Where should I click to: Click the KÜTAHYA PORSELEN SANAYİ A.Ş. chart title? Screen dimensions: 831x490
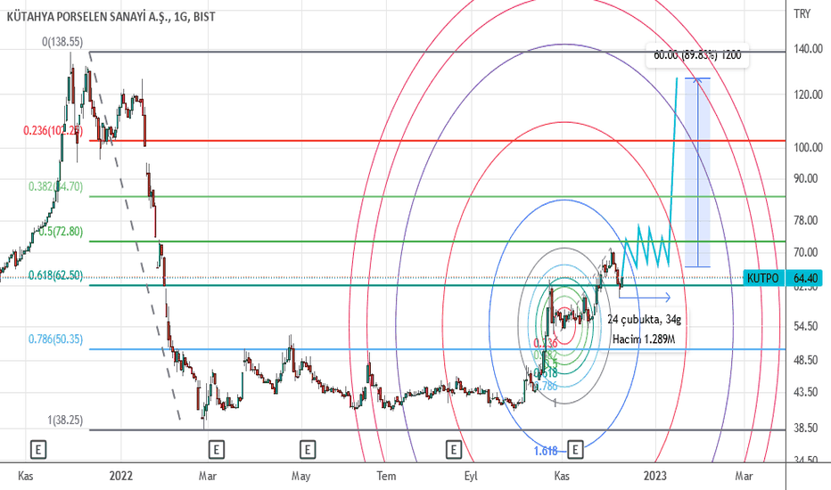111,17
